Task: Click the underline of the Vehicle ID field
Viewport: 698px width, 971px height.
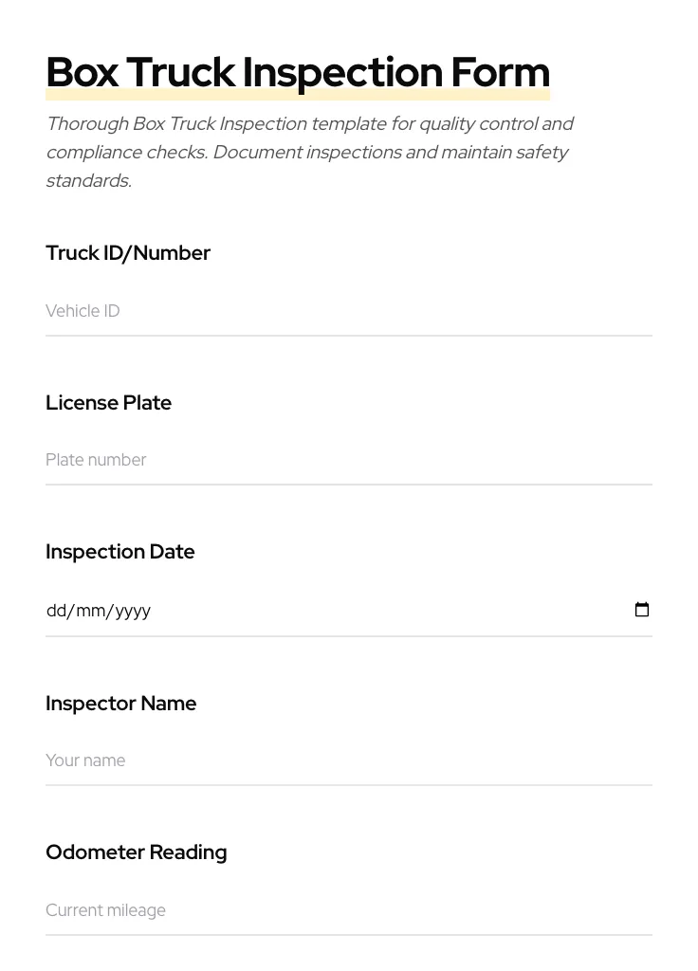Action: point(349,335)
